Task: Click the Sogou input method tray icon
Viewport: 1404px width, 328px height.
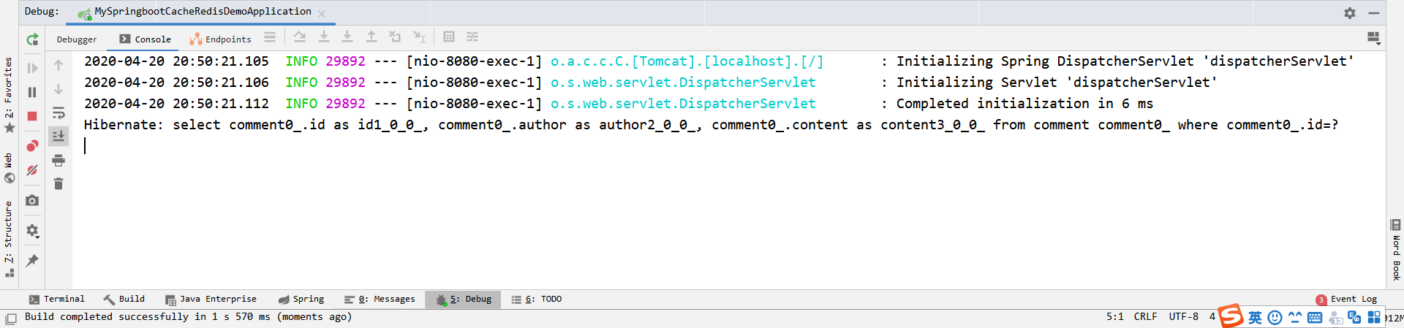Action: point(1231,316)
